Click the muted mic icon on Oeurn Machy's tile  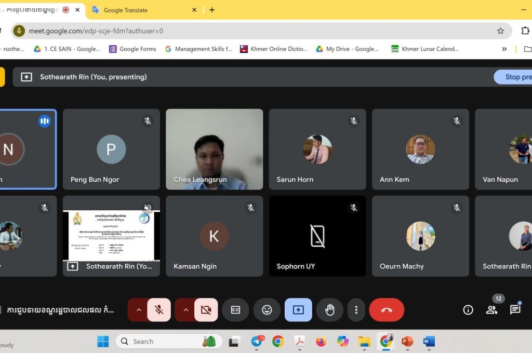pyautogui.click(x=457, y=208)
